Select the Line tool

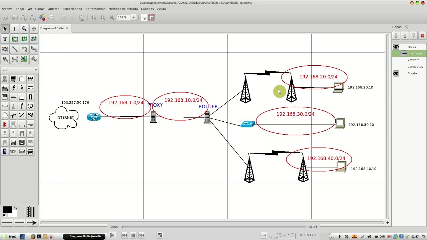[x=15, y=49]
